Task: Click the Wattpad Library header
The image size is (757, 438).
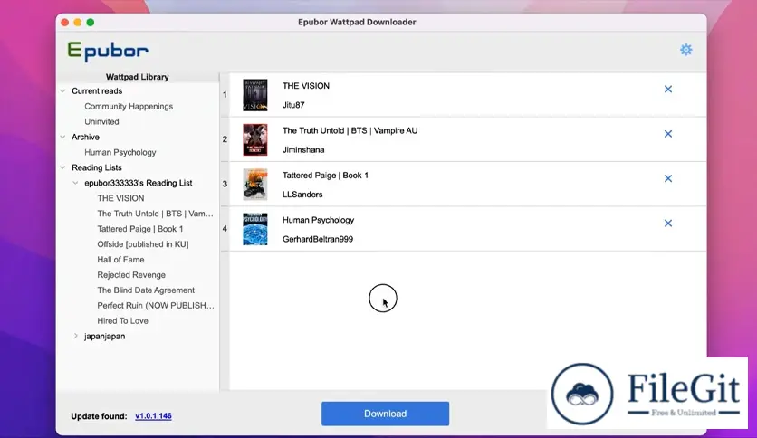Action: pos(137,77)
